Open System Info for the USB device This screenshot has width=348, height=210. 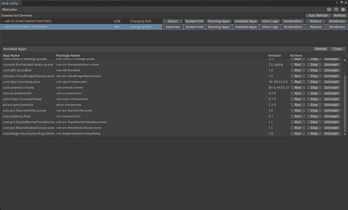(194, 21)
